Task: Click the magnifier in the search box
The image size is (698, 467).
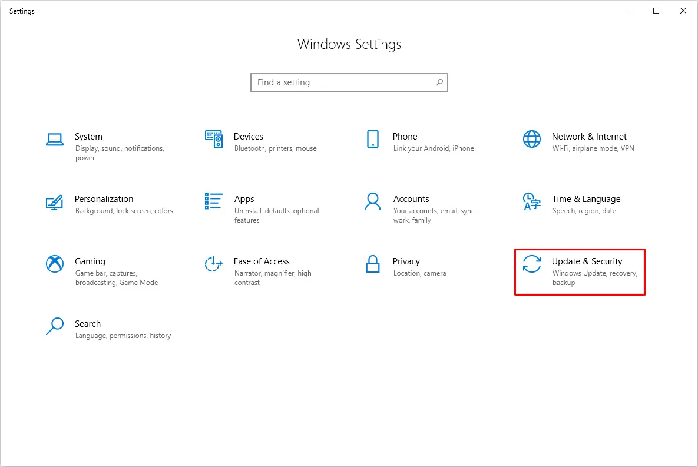Action: (439, 82)
